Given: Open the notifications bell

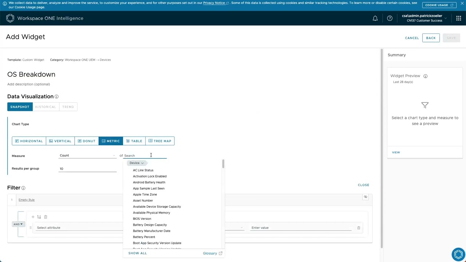Looking at the screenshot, I should pyautogui.click(x=375, y=18).
